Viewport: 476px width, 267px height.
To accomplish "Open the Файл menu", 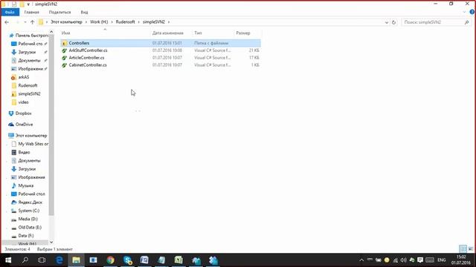I will [10, 12].
